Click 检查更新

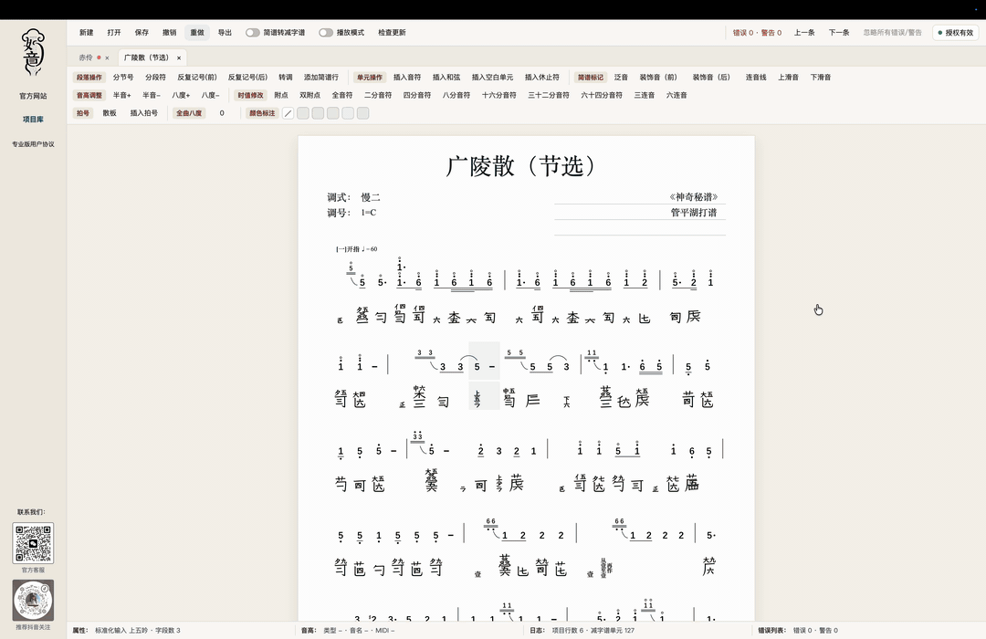coord(392,33)
